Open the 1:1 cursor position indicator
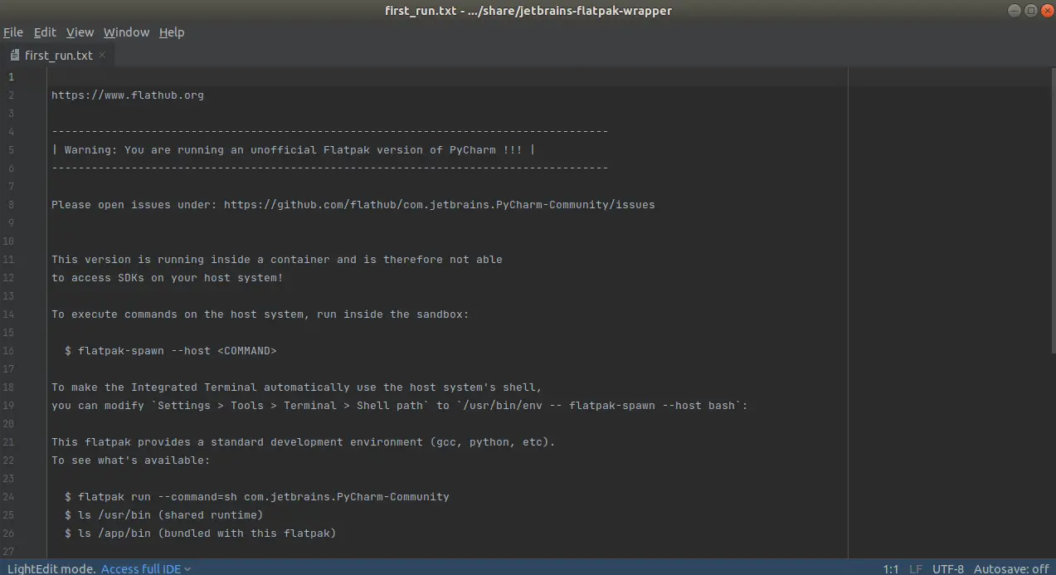Image resolution: width=1056 pixels, height=575 pixels. tap(891, 569)
